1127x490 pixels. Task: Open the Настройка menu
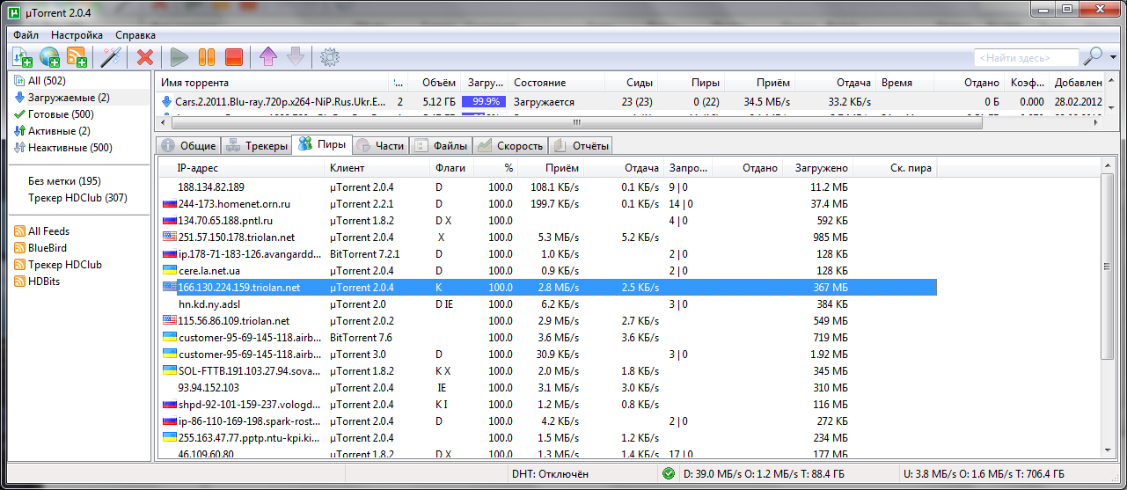77,35
